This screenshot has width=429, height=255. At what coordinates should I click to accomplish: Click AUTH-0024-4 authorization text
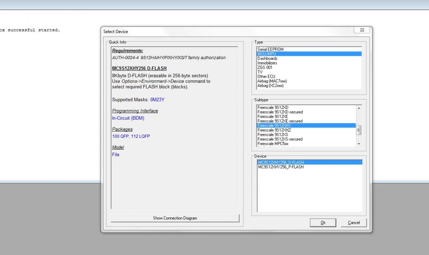pos(169,58)
